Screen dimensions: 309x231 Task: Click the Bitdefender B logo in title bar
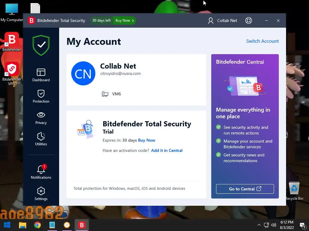tap(31, 20)
